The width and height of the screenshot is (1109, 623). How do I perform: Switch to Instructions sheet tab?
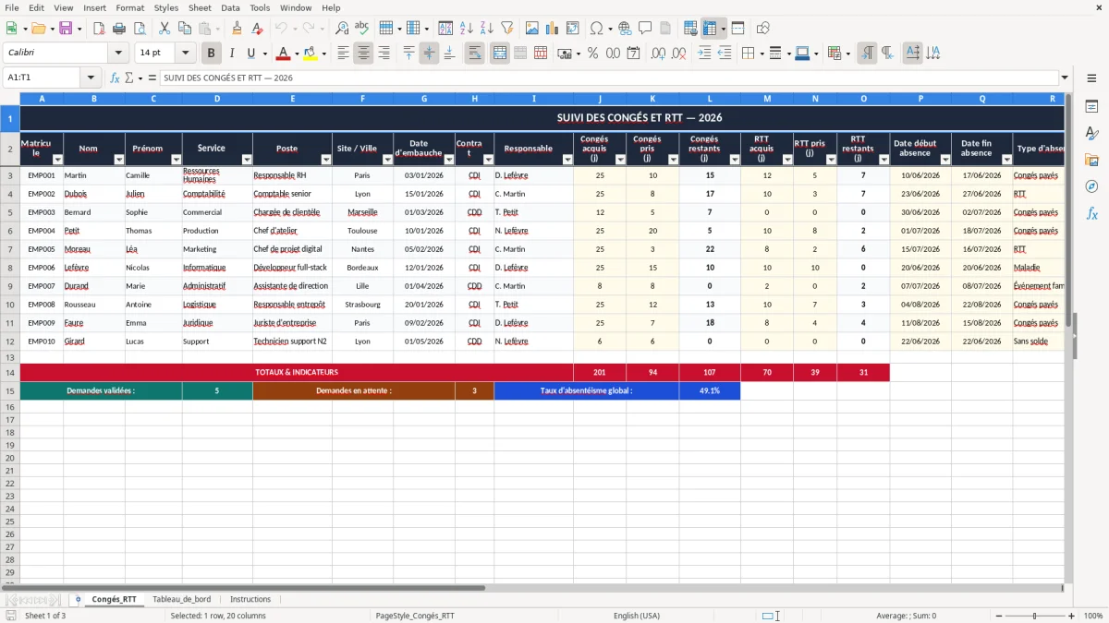point(250,599)
